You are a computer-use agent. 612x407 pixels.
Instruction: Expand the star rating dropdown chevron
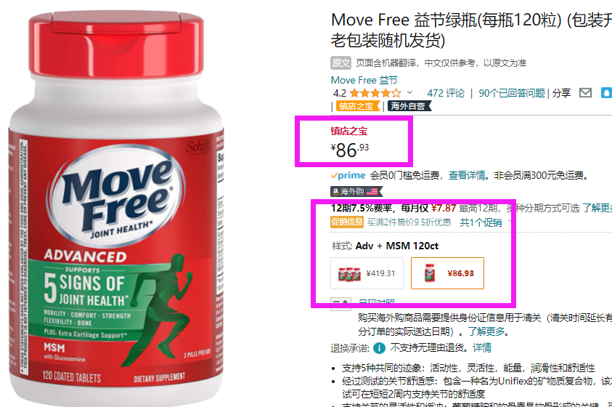(409, 92)
